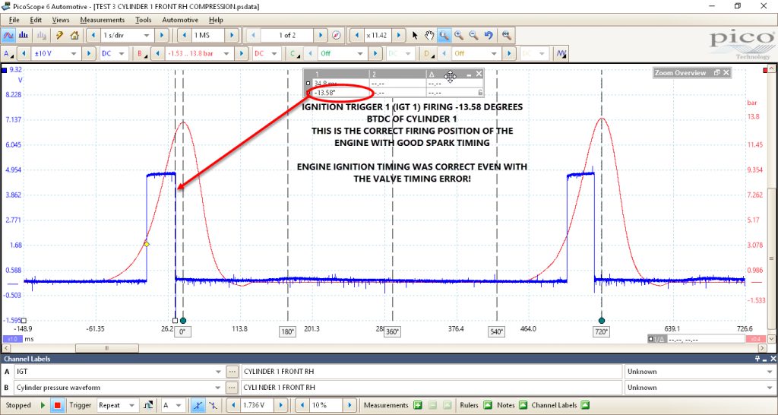Click the 1 of 2 buffer field
The image size is (778, 415).
[x=287, y=35]
